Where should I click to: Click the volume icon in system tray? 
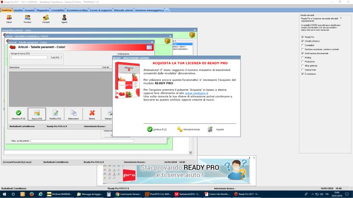tap(321, 194)
